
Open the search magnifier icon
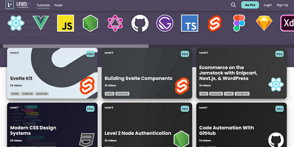(x=233, y=5)
